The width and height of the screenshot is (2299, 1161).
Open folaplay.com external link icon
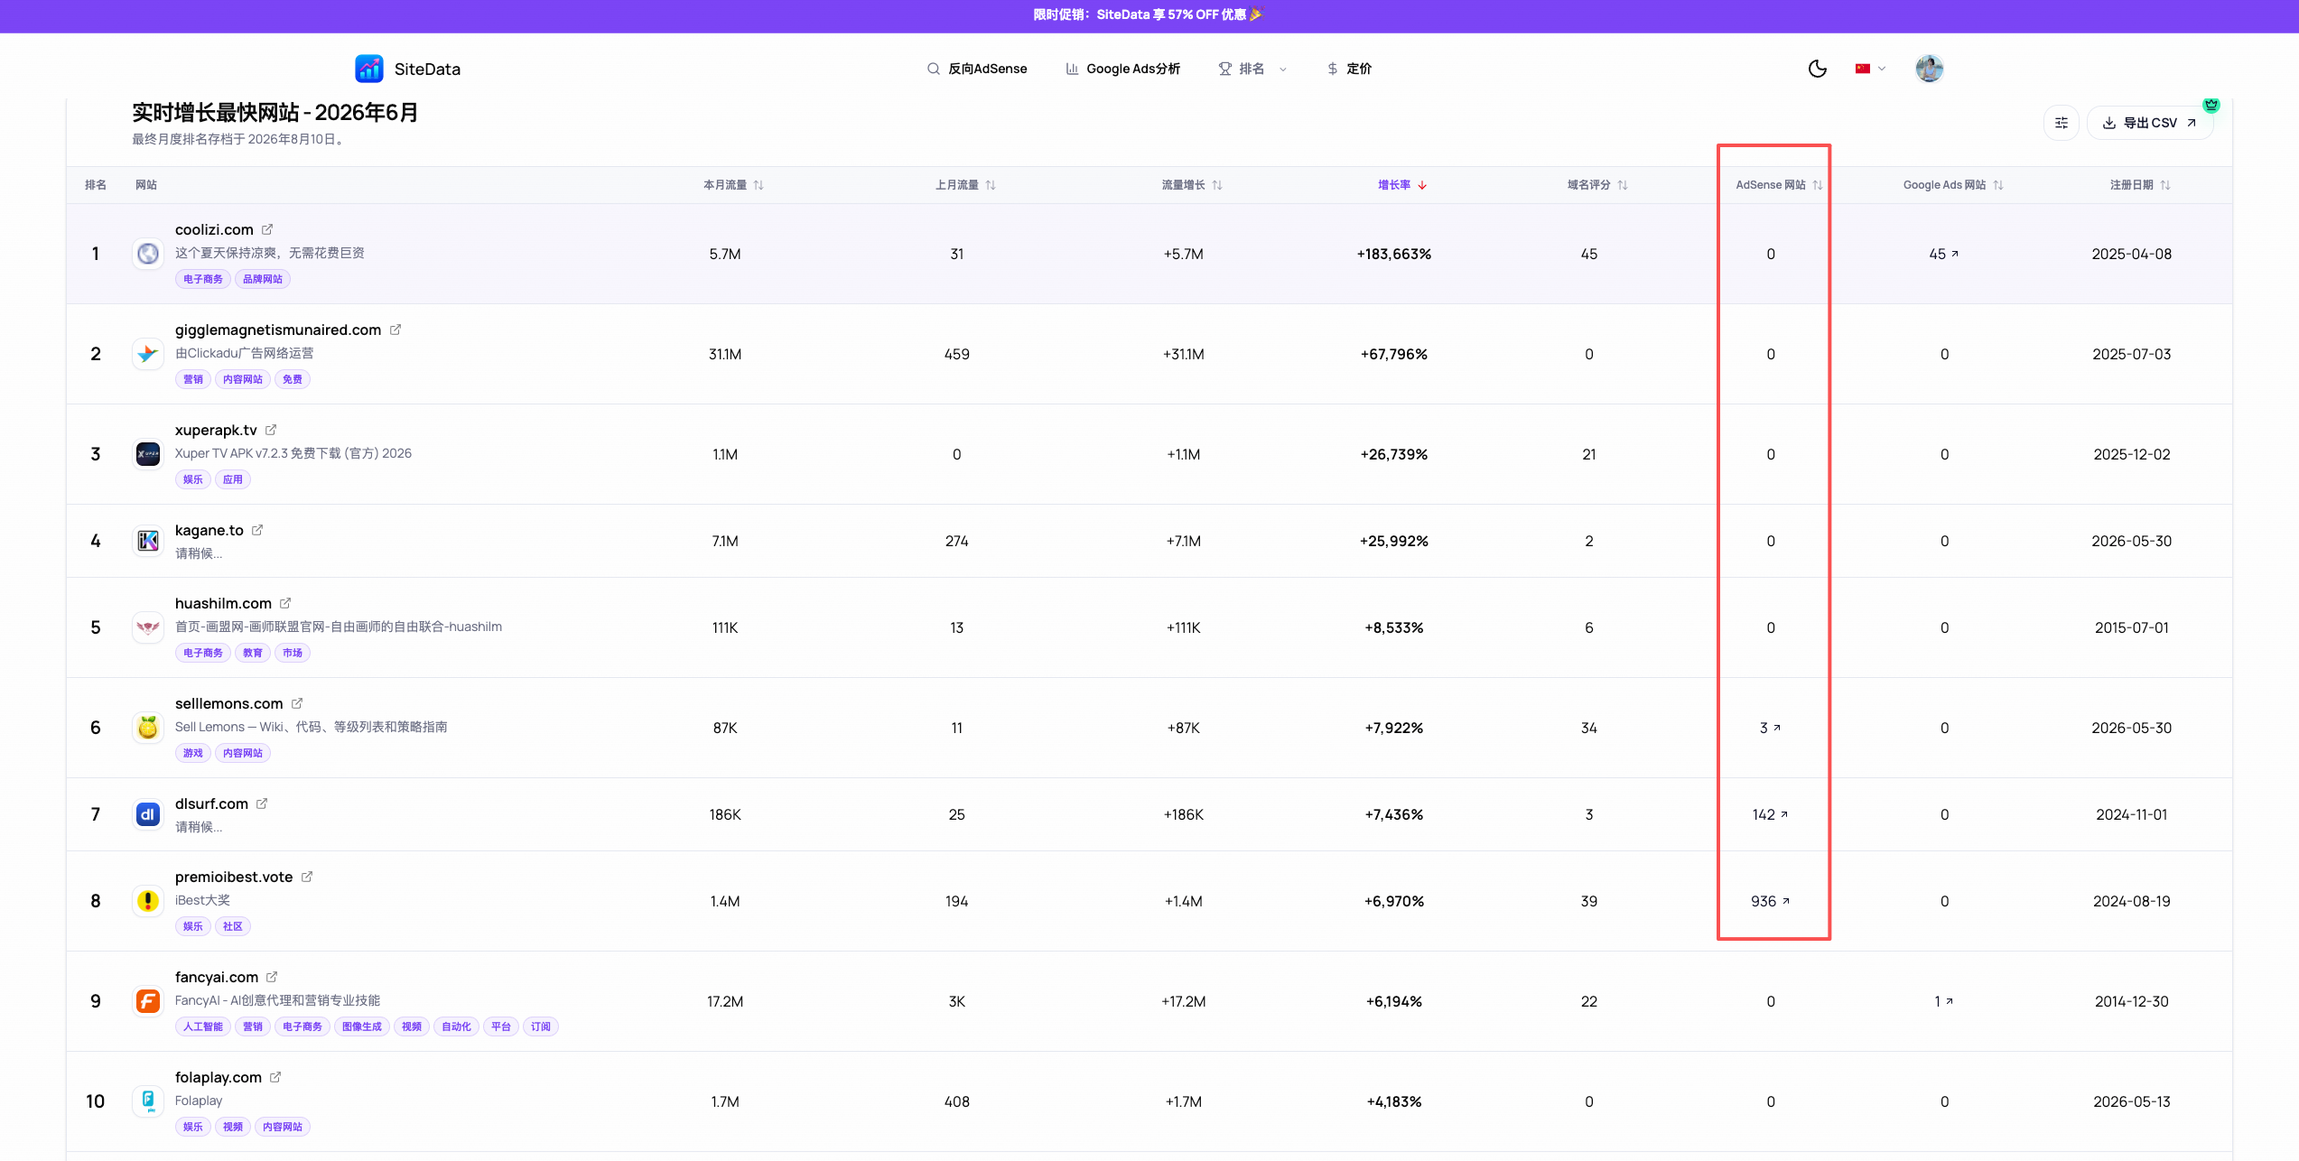(275, 1077)
